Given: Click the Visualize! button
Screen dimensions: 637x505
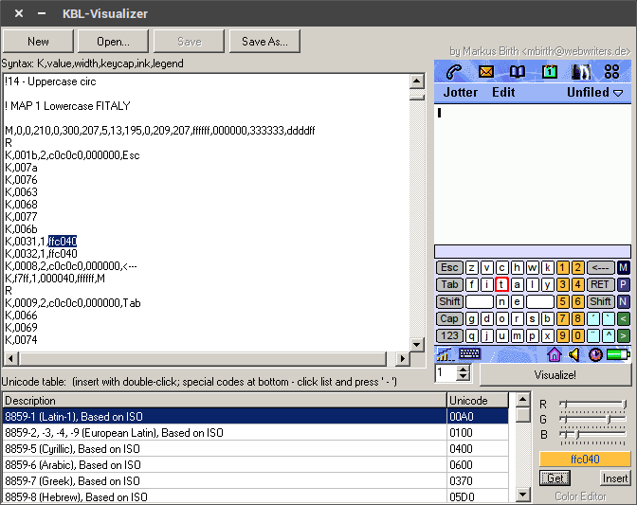Looking at the screenshot, I should (555, 374).
